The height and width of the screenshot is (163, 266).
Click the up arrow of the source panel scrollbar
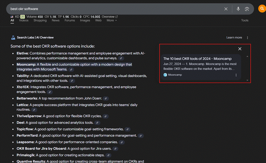pos(247,56)
